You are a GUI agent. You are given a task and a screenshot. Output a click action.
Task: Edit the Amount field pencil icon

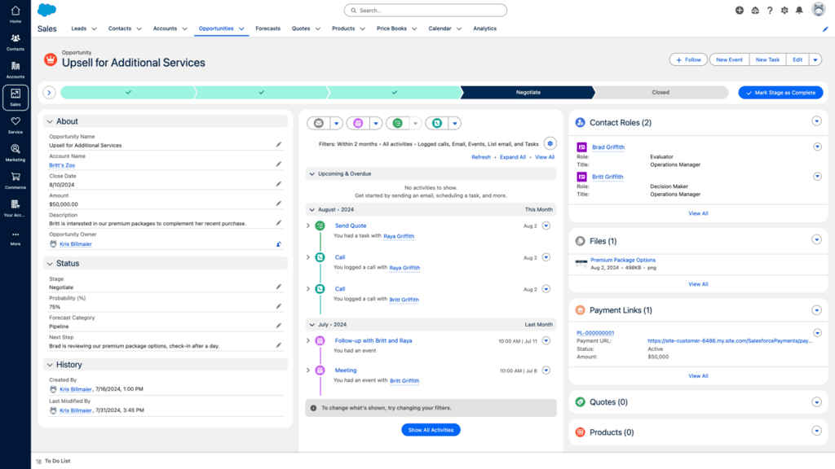point(279,204)
